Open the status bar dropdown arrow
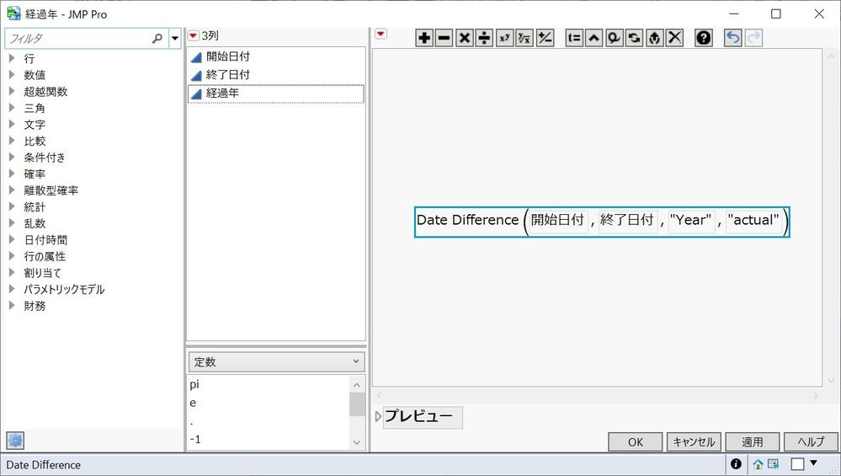The width and height of the screenshot is (841, 476). point(814,463)
